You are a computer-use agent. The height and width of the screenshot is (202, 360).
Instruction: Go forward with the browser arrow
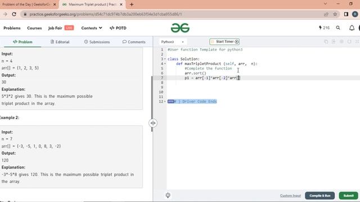click(x=5, y=14)
